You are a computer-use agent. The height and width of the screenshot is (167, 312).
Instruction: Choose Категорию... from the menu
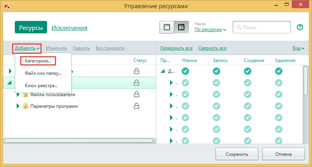pos(38,61)
